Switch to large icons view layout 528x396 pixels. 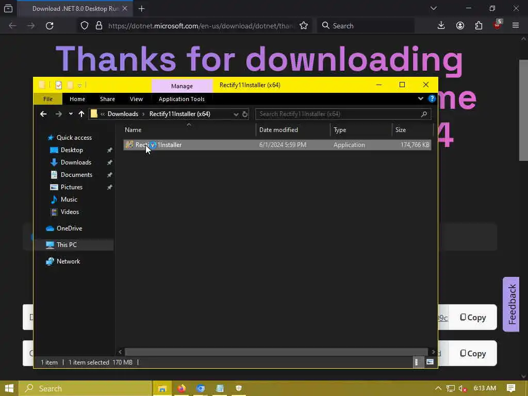[430, 362]
